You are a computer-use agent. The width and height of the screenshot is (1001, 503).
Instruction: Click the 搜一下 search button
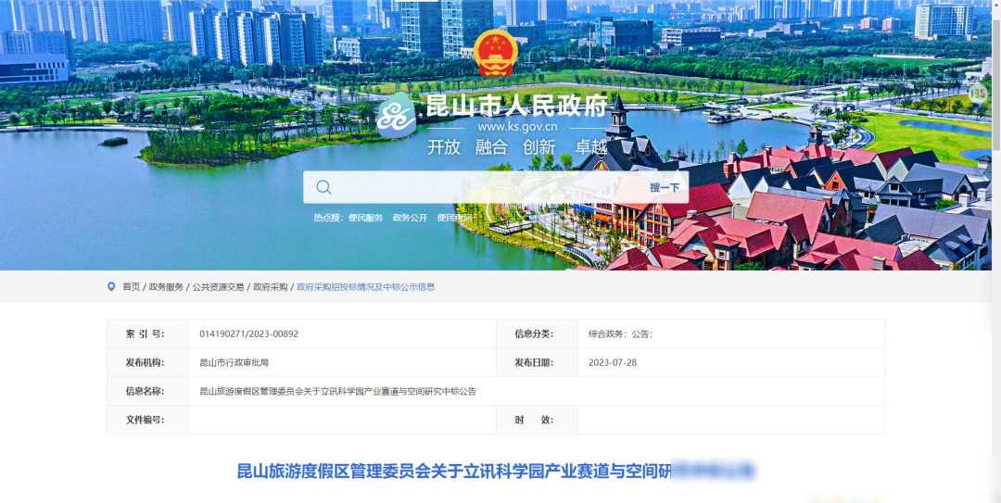coord(665,188)
